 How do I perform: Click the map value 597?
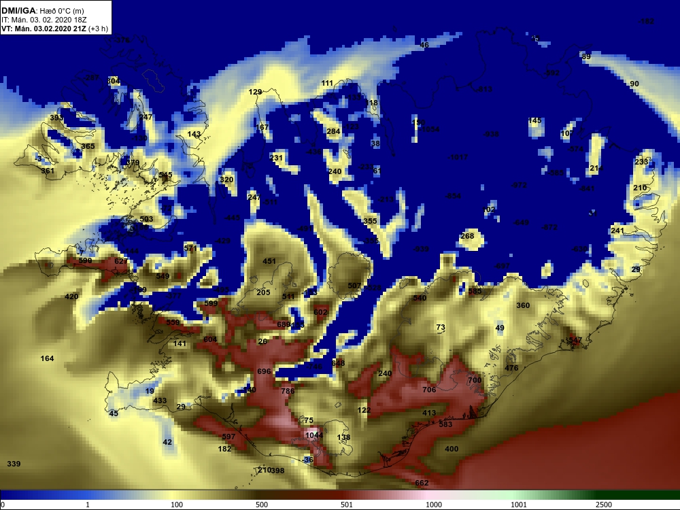click(x=228, y=437)
